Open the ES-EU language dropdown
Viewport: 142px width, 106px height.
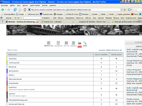18,18
